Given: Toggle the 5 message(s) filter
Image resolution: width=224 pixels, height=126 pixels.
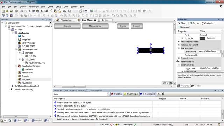Looking at the screenshot, I should [148, 94].
